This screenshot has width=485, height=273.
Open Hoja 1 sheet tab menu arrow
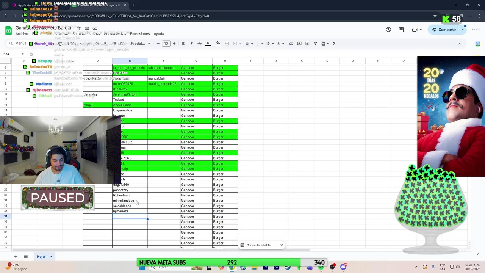click(x=51, y=257)
